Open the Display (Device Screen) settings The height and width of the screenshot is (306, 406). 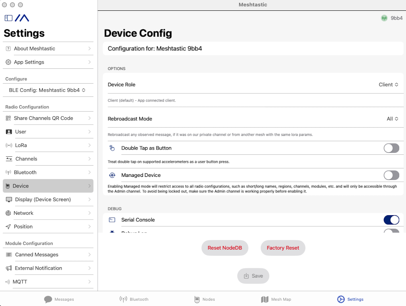pos(48,200)
